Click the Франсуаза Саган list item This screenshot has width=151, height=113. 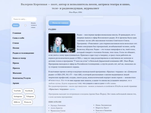pos(58,111)
